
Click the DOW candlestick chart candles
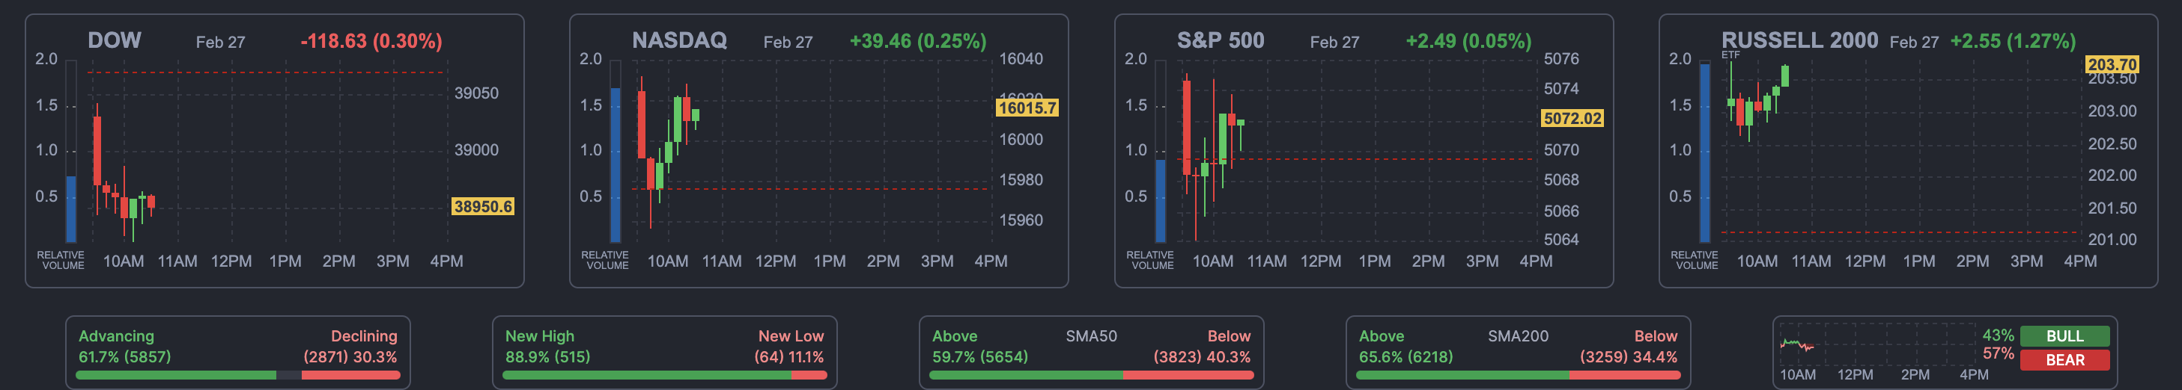[x=124, y=173]
